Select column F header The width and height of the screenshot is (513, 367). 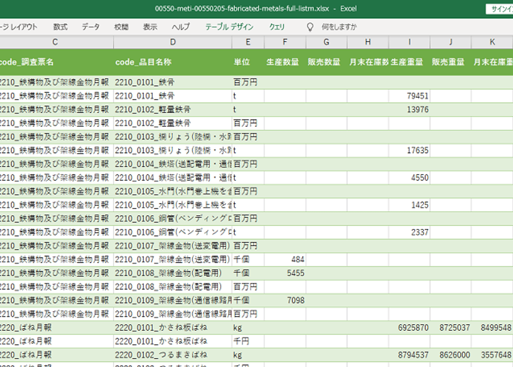pos(285,42)
